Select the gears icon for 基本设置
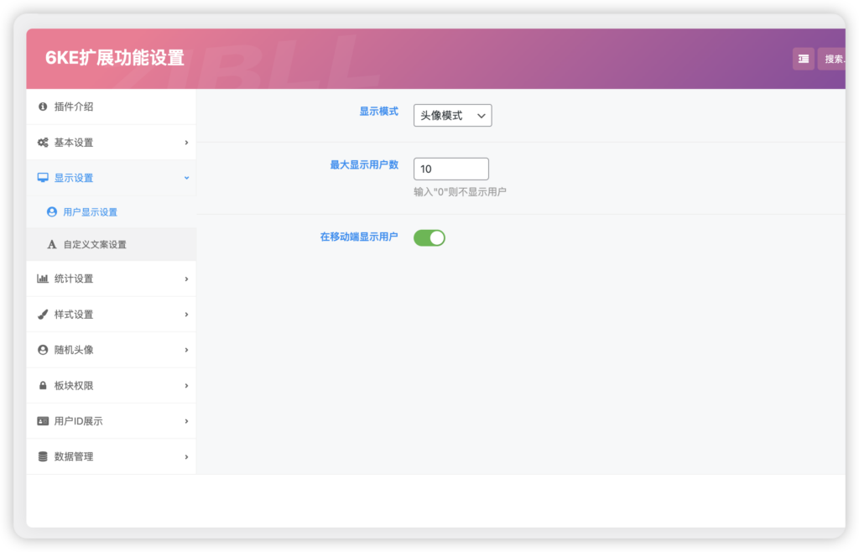 pyautogui.click(x=42, y=142)
